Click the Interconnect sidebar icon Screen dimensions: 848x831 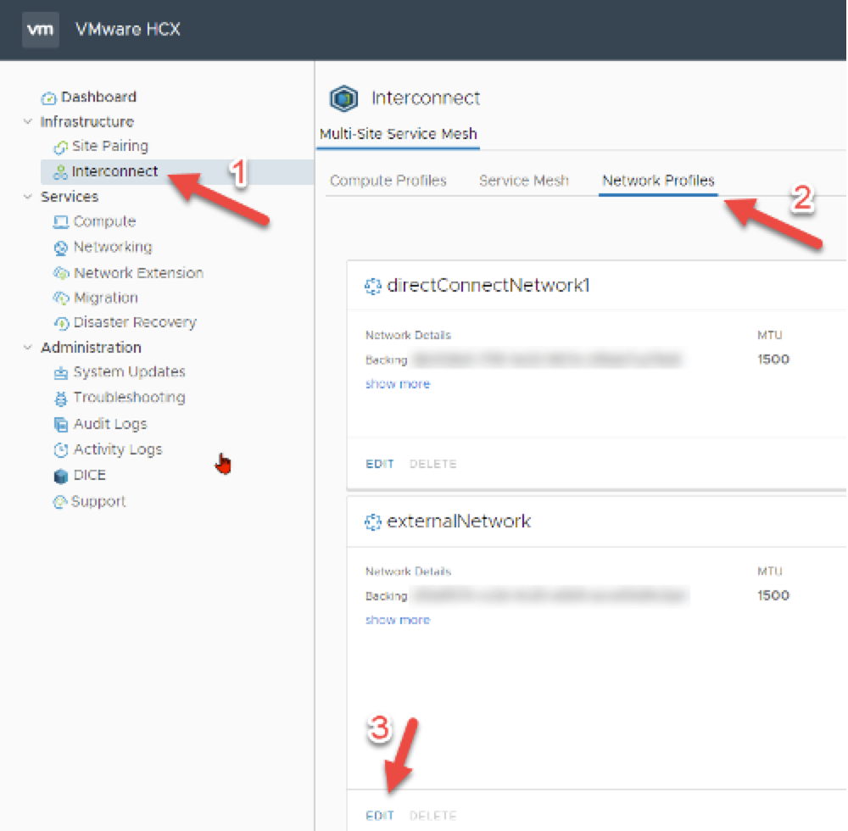[x=60, y=172]
